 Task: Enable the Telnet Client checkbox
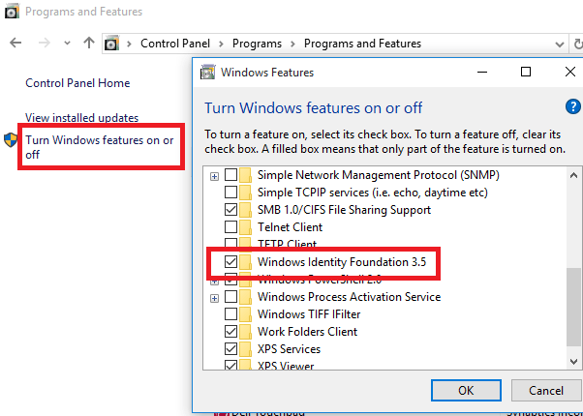click(x=230, y=227)
